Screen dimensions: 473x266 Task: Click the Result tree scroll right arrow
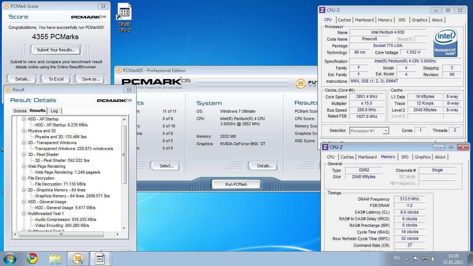(x=118, y=234)
